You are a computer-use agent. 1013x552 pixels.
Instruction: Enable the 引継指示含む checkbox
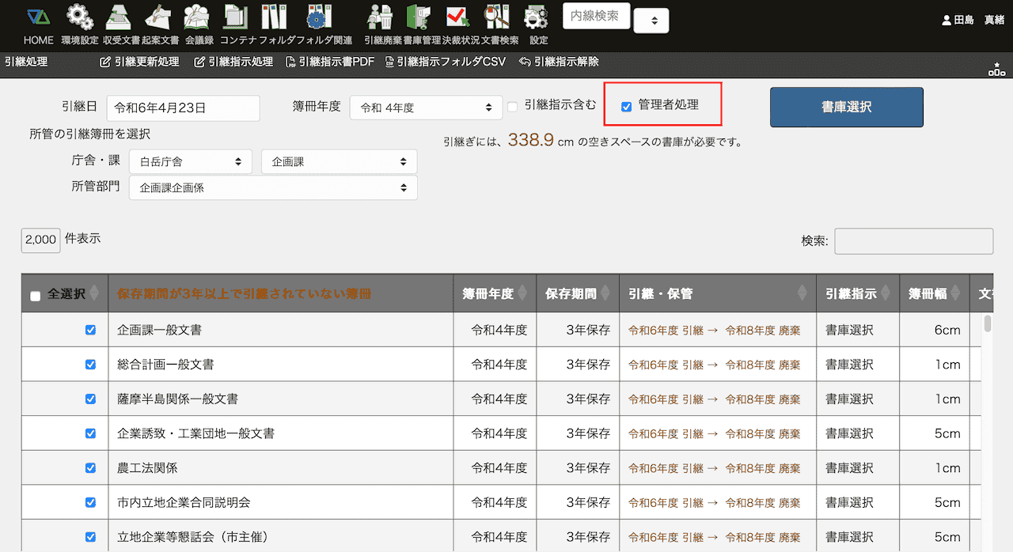click(x=513, y=107)
